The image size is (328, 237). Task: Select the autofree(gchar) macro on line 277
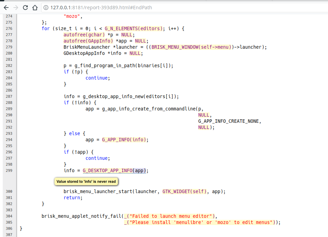tap(84, 35)
